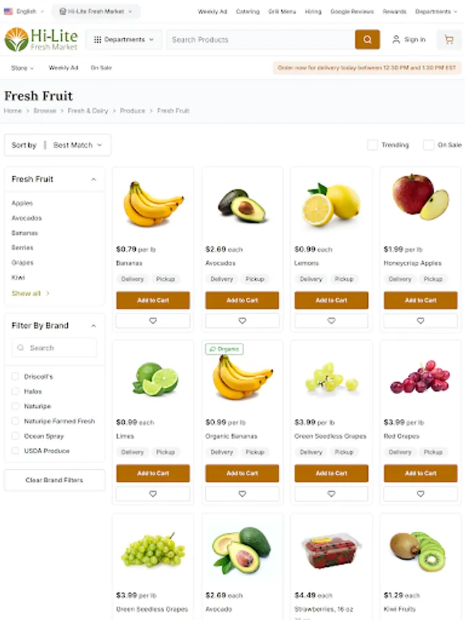
Task: Check the Driscoll's brand filter
Action: coord(15,376)
